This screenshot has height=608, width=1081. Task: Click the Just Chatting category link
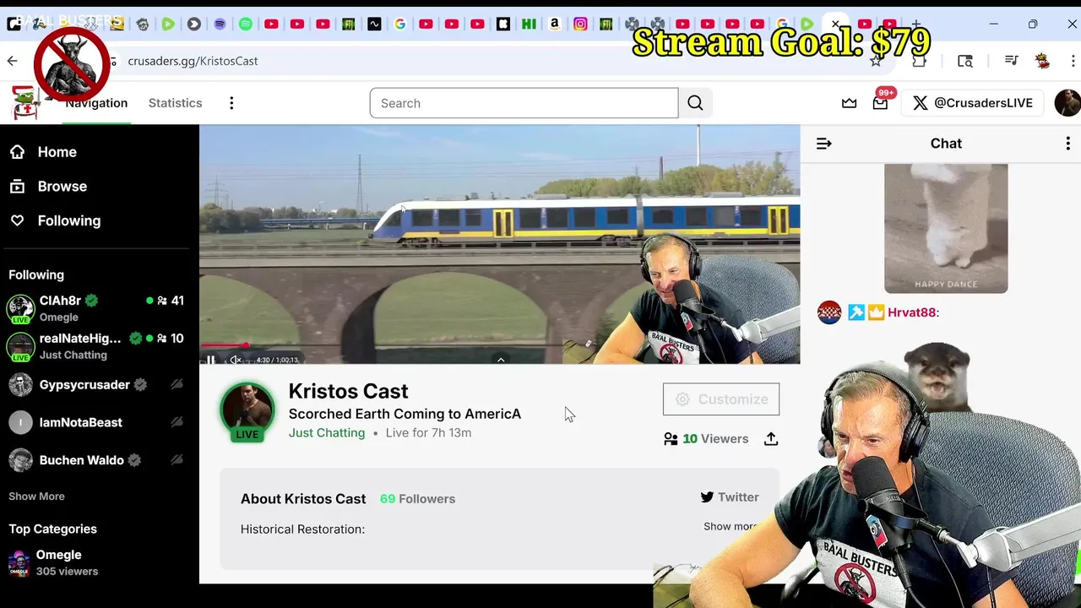[x=327, y=432]
